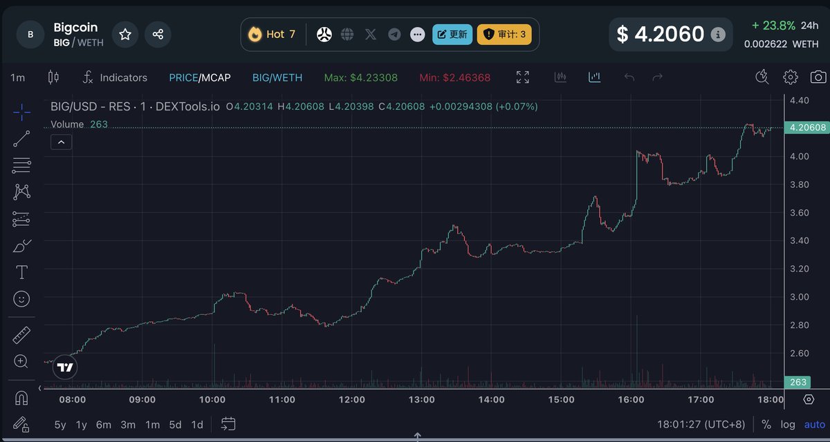Select the ruler measure tool

[x=21, y=336]
